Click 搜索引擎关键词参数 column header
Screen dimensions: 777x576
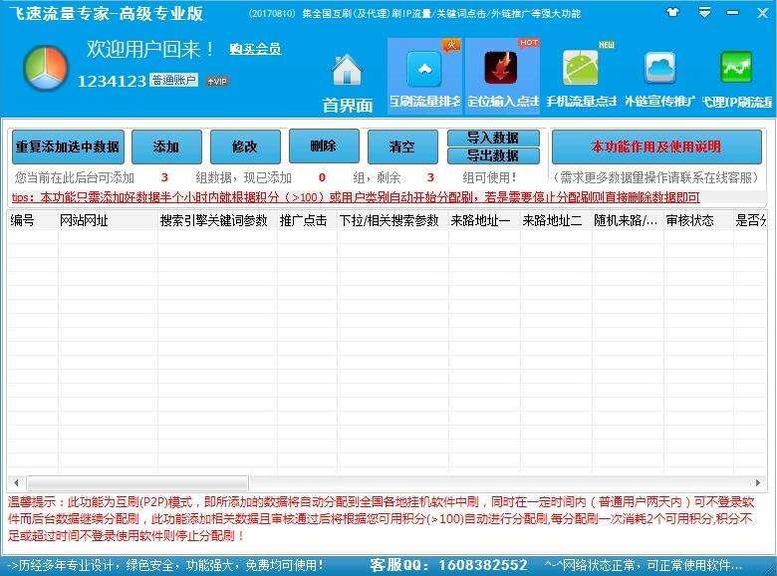click(x=217, y=220)
